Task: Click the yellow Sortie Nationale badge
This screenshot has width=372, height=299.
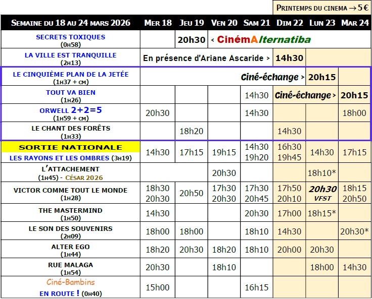Action: pos(70,147)
